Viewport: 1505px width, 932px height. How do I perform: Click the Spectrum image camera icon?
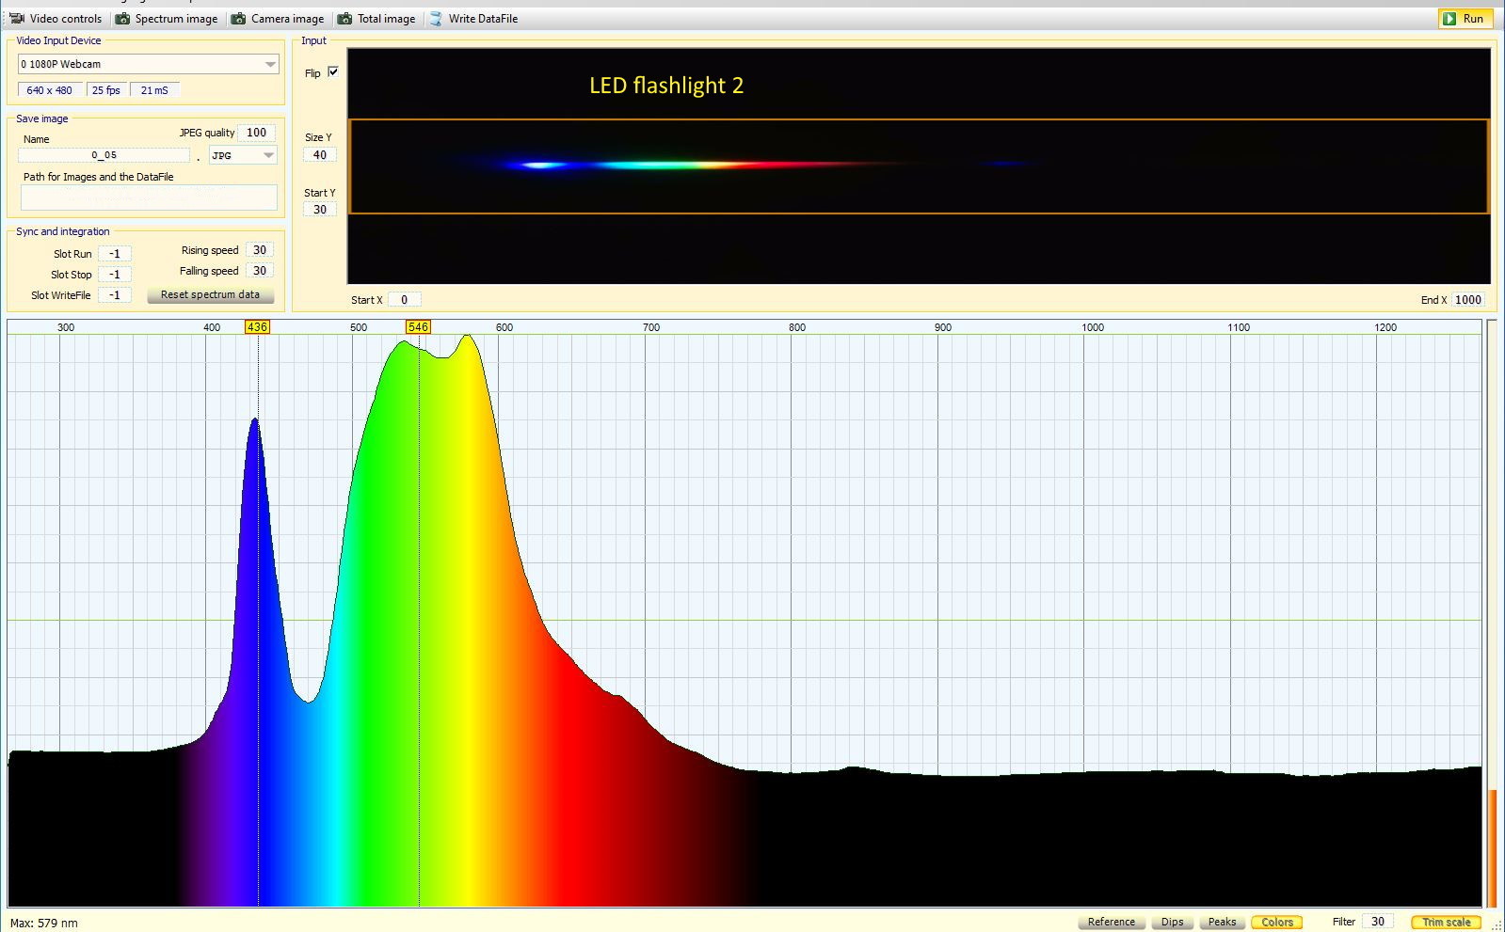click(122, 19)
